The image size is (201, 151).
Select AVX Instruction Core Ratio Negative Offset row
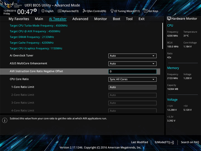80,72
